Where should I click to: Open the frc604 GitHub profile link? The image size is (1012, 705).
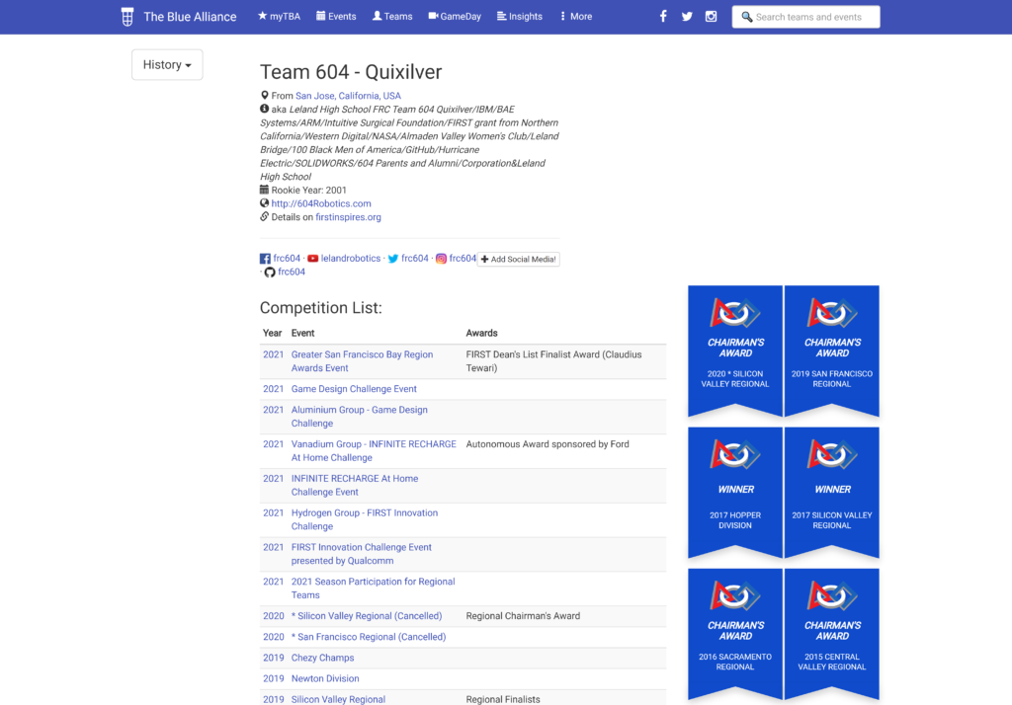(292, 273)
